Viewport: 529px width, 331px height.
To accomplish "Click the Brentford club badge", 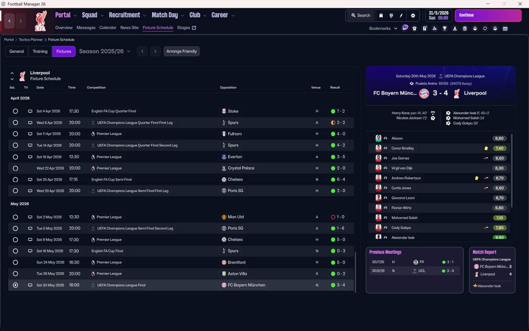I will coord(224,262).
